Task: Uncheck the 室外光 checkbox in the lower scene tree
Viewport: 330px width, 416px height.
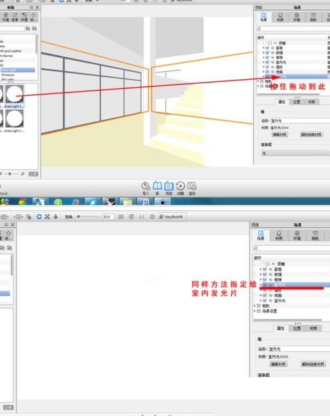Action: [x=265, y=301]
